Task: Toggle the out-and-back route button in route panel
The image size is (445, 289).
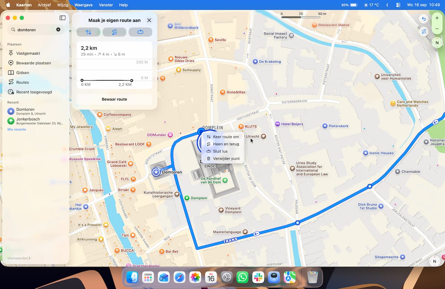Action: (x=114, y=32)
